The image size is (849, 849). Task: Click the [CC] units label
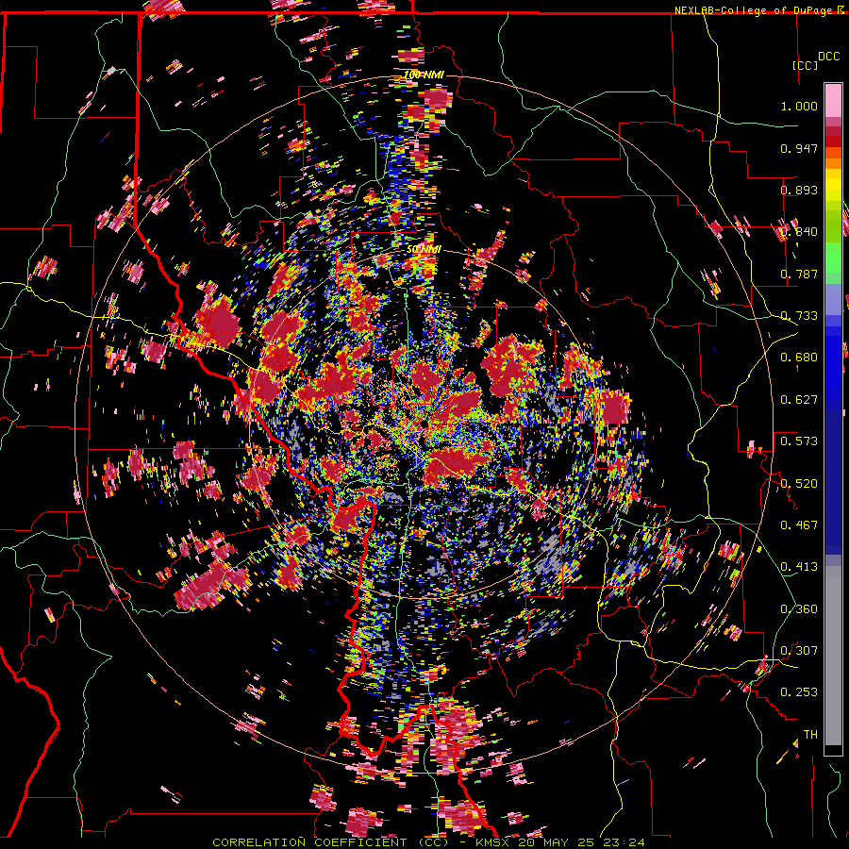pos(805,65)
